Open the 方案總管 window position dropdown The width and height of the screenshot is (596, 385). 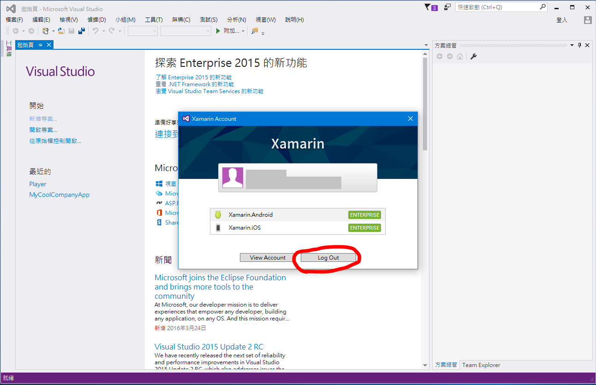click(572, 45)
